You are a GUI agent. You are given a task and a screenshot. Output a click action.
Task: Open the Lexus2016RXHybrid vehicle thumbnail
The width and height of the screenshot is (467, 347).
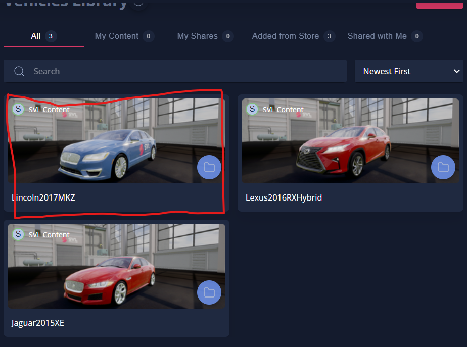coord(350,141)
